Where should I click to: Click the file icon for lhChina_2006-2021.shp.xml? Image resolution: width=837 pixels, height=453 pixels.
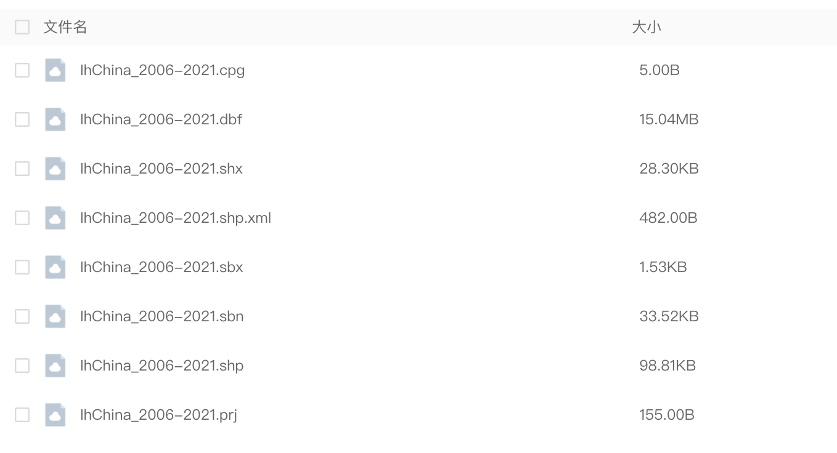[55, 218]
